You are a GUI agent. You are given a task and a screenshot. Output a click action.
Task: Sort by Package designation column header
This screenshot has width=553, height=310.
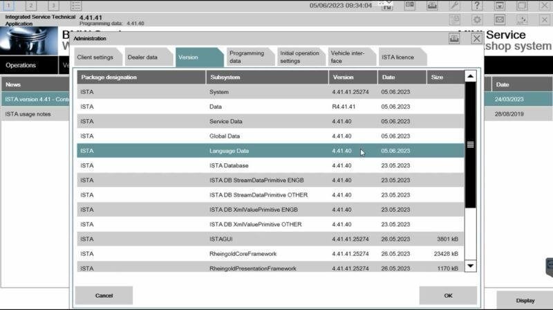(142, 77)
